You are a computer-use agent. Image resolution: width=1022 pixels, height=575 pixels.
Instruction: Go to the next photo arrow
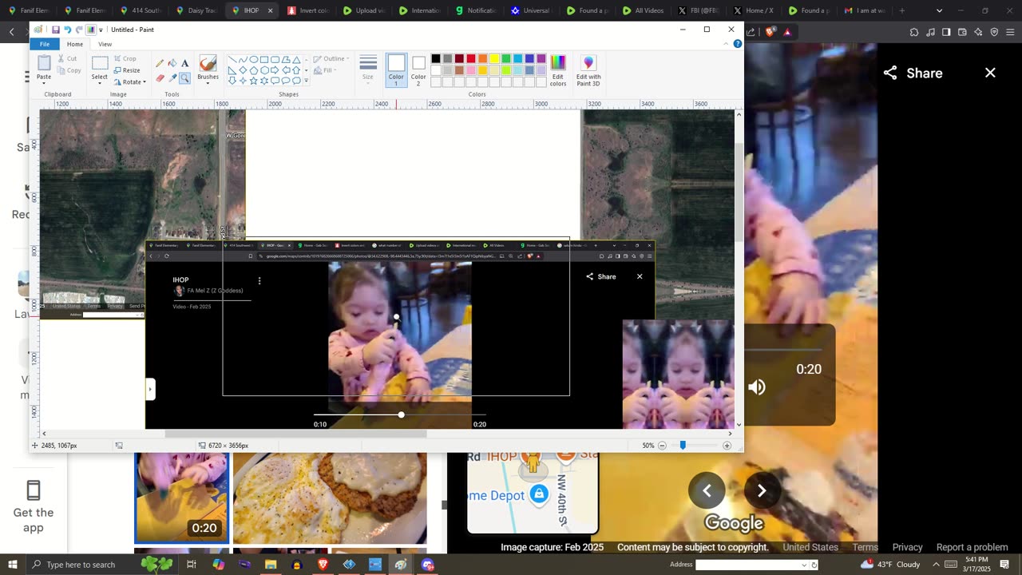pos(761,490)
